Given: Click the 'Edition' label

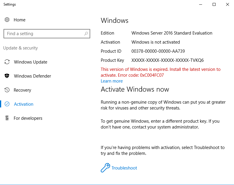Looking at the screenshot, I should (x=107, y=33).
